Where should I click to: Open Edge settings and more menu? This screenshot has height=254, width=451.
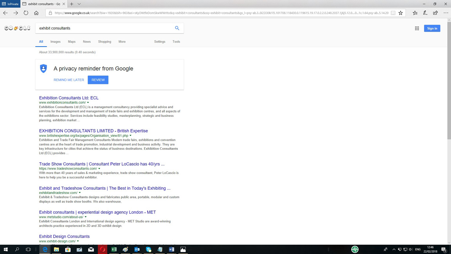tap(446, 13)
